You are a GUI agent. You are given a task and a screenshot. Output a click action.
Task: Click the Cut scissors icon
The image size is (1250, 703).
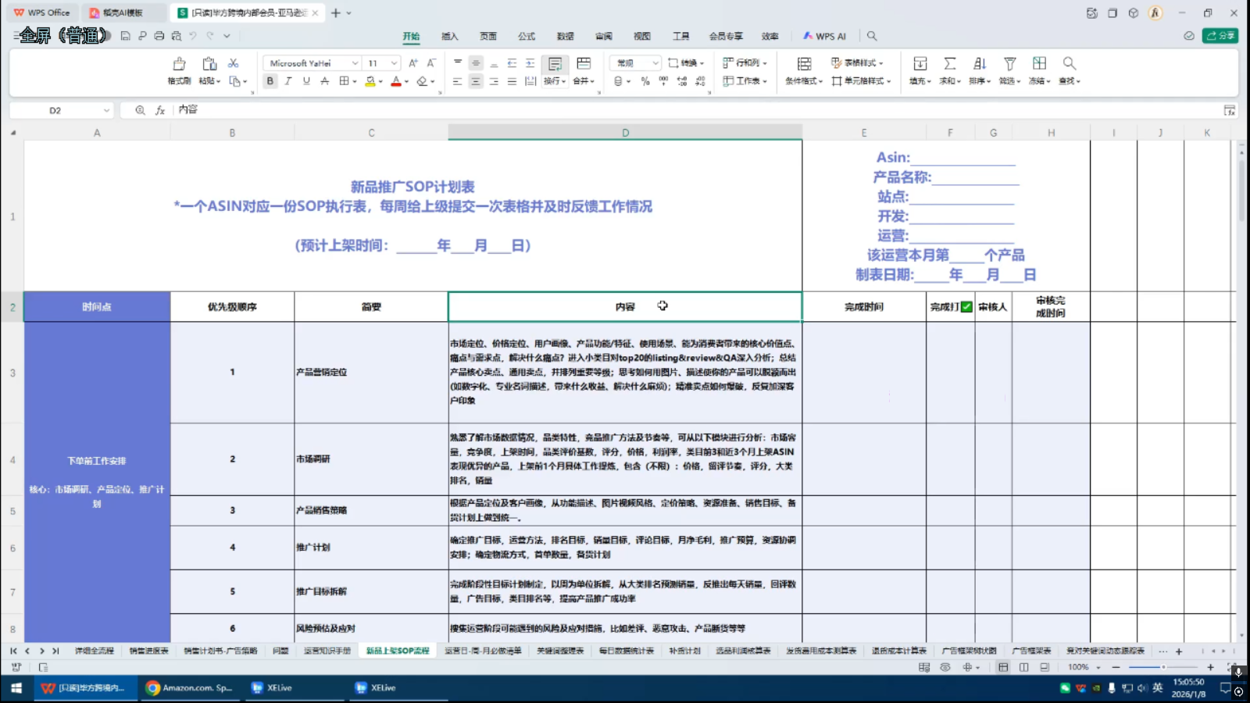233,63
